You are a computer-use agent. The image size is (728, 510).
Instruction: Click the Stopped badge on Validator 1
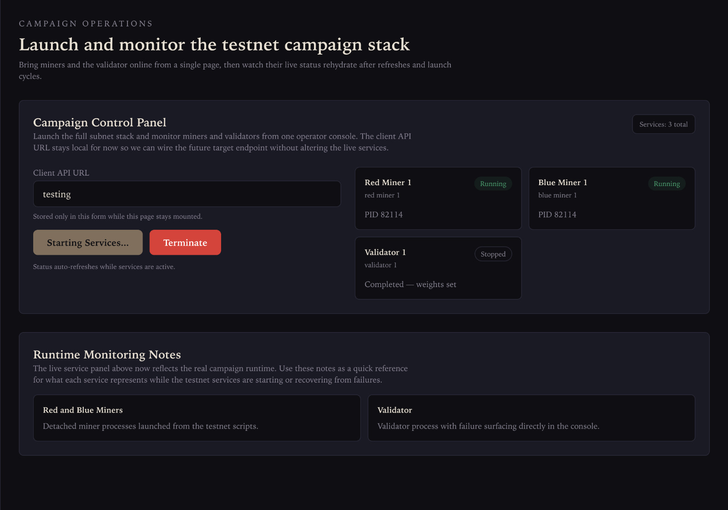point(493,254)
